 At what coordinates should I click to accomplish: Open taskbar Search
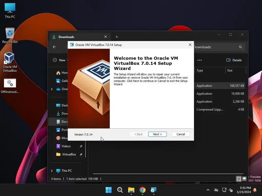(120, 190)
